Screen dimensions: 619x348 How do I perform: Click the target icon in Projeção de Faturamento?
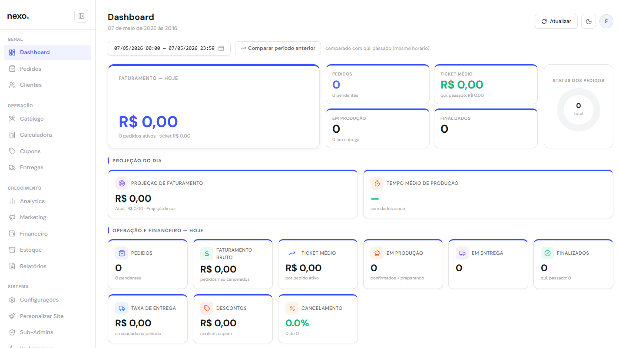(122, 183)
